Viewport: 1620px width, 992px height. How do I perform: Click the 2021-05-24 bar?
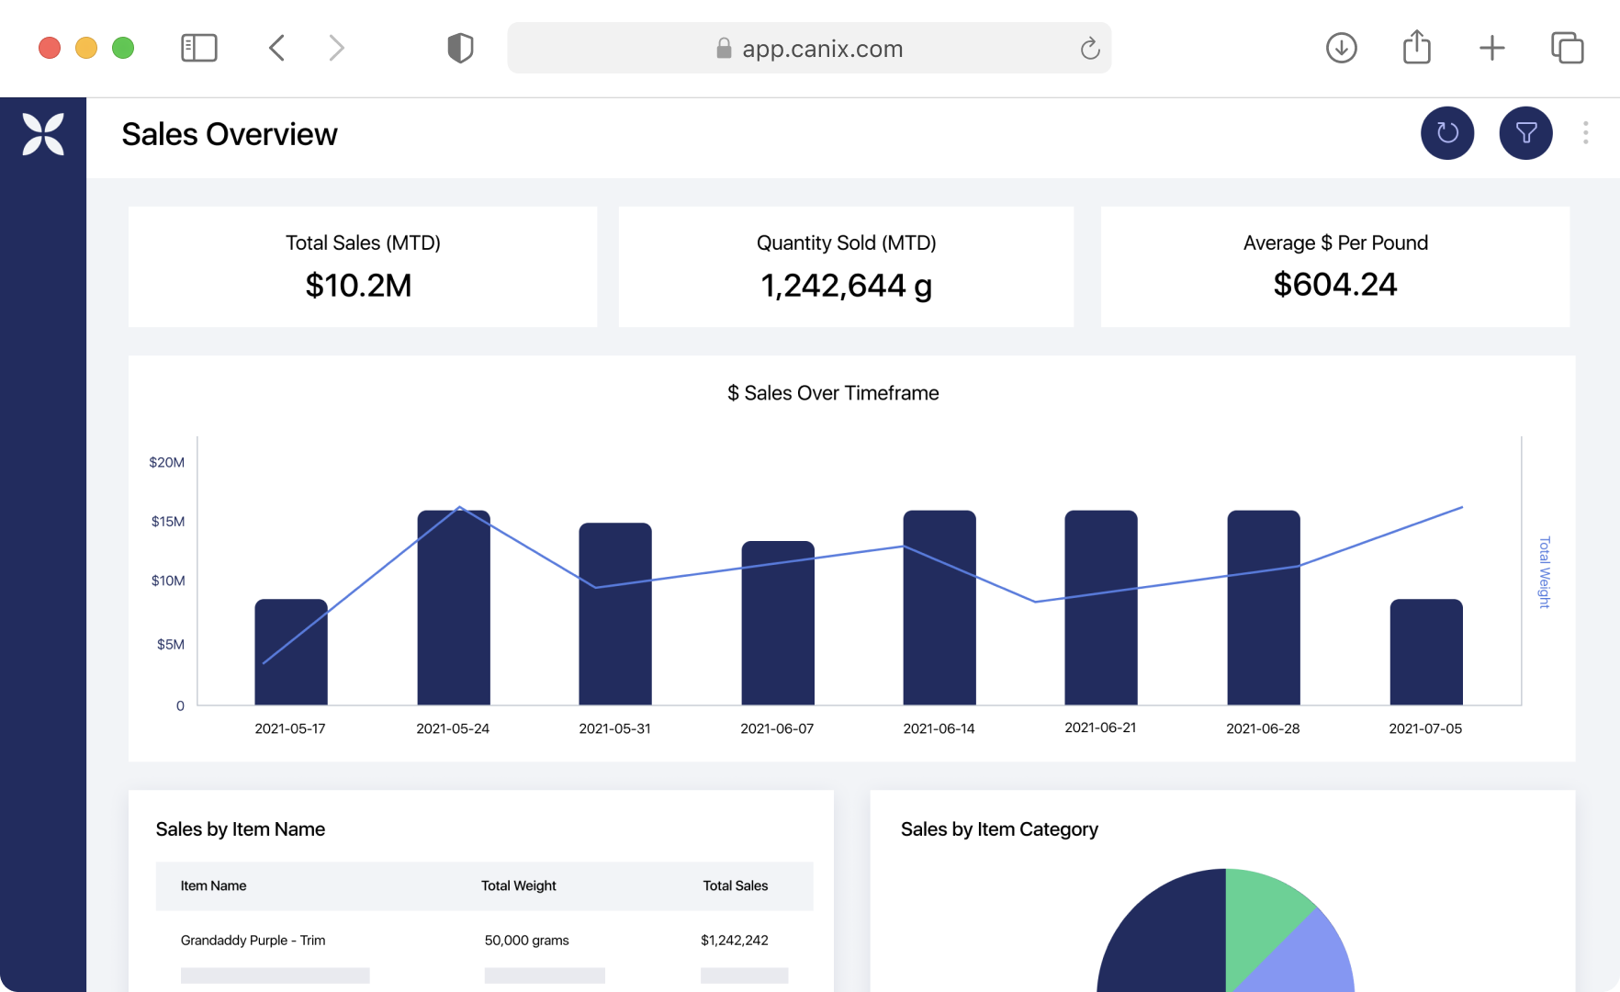(454, 608)
